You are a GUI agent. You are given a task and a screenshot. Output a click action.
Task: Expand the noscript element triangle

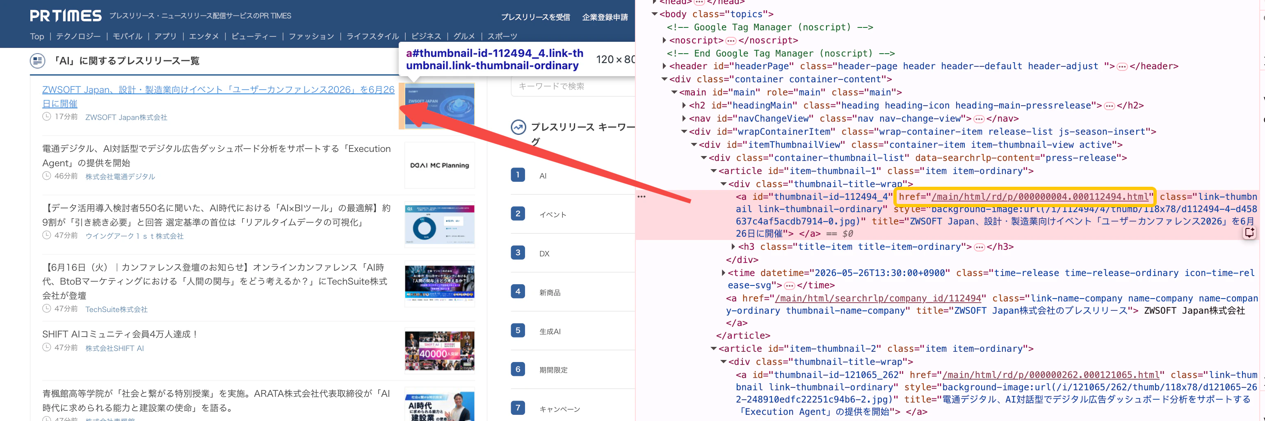[x=664, y=40]
